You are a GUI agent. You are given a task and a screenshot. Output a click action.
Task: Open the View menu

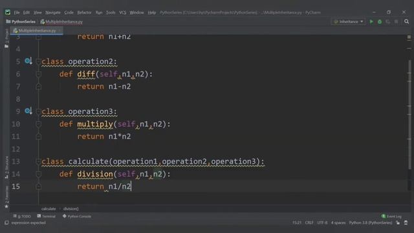coord(38,12)
